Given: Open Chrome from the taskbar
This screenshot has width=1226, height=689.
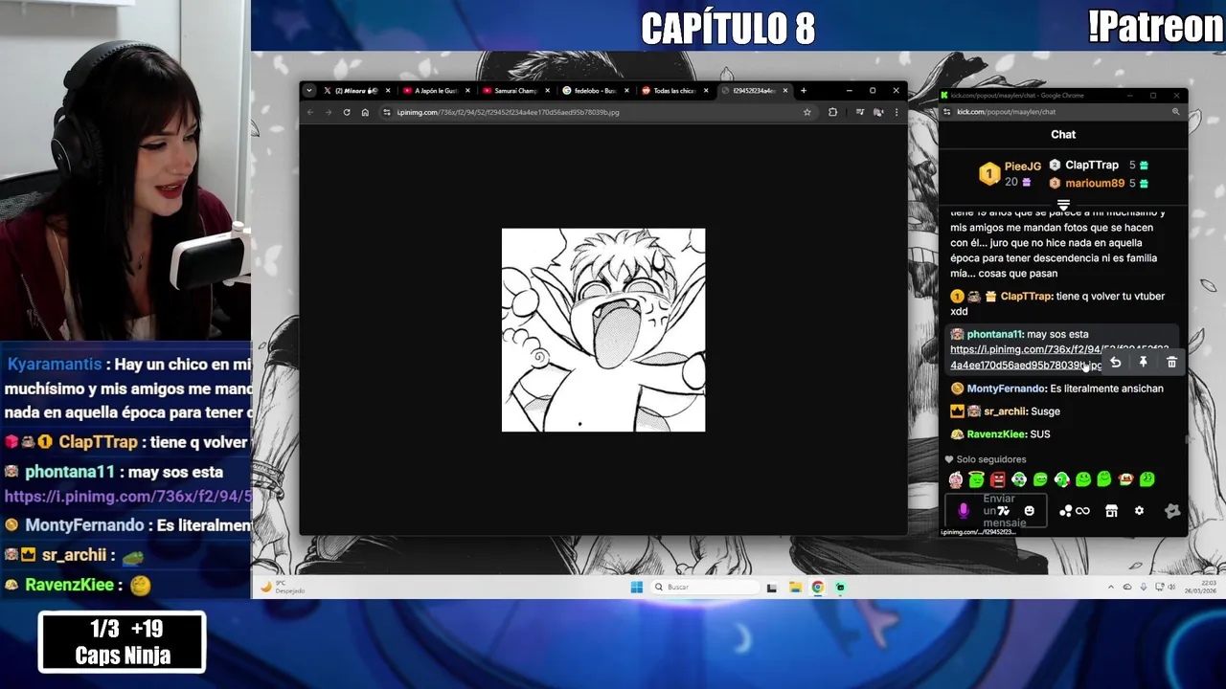Looking at the screenshot, I should point(818,588).
